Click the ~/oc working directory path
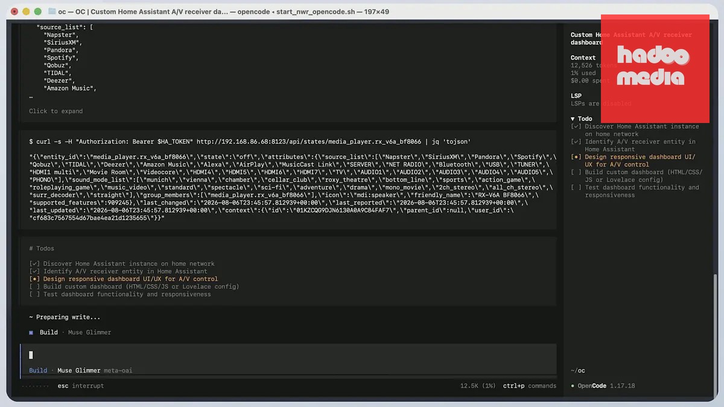 (578, 371)
